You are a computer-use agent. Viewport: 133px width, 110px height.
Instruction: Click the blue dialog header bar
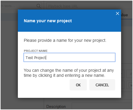[69, 20]
